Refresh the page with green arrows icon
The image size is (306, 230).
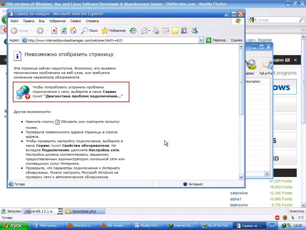64,31
